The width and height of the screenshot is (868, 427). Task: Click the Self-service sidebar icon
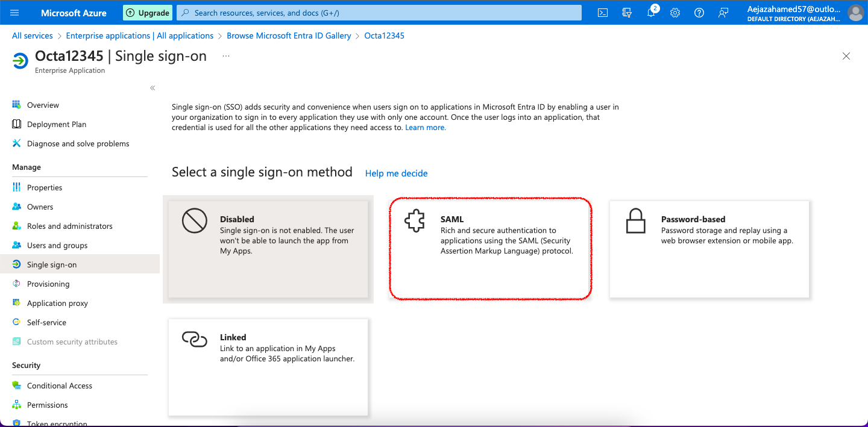16,322
